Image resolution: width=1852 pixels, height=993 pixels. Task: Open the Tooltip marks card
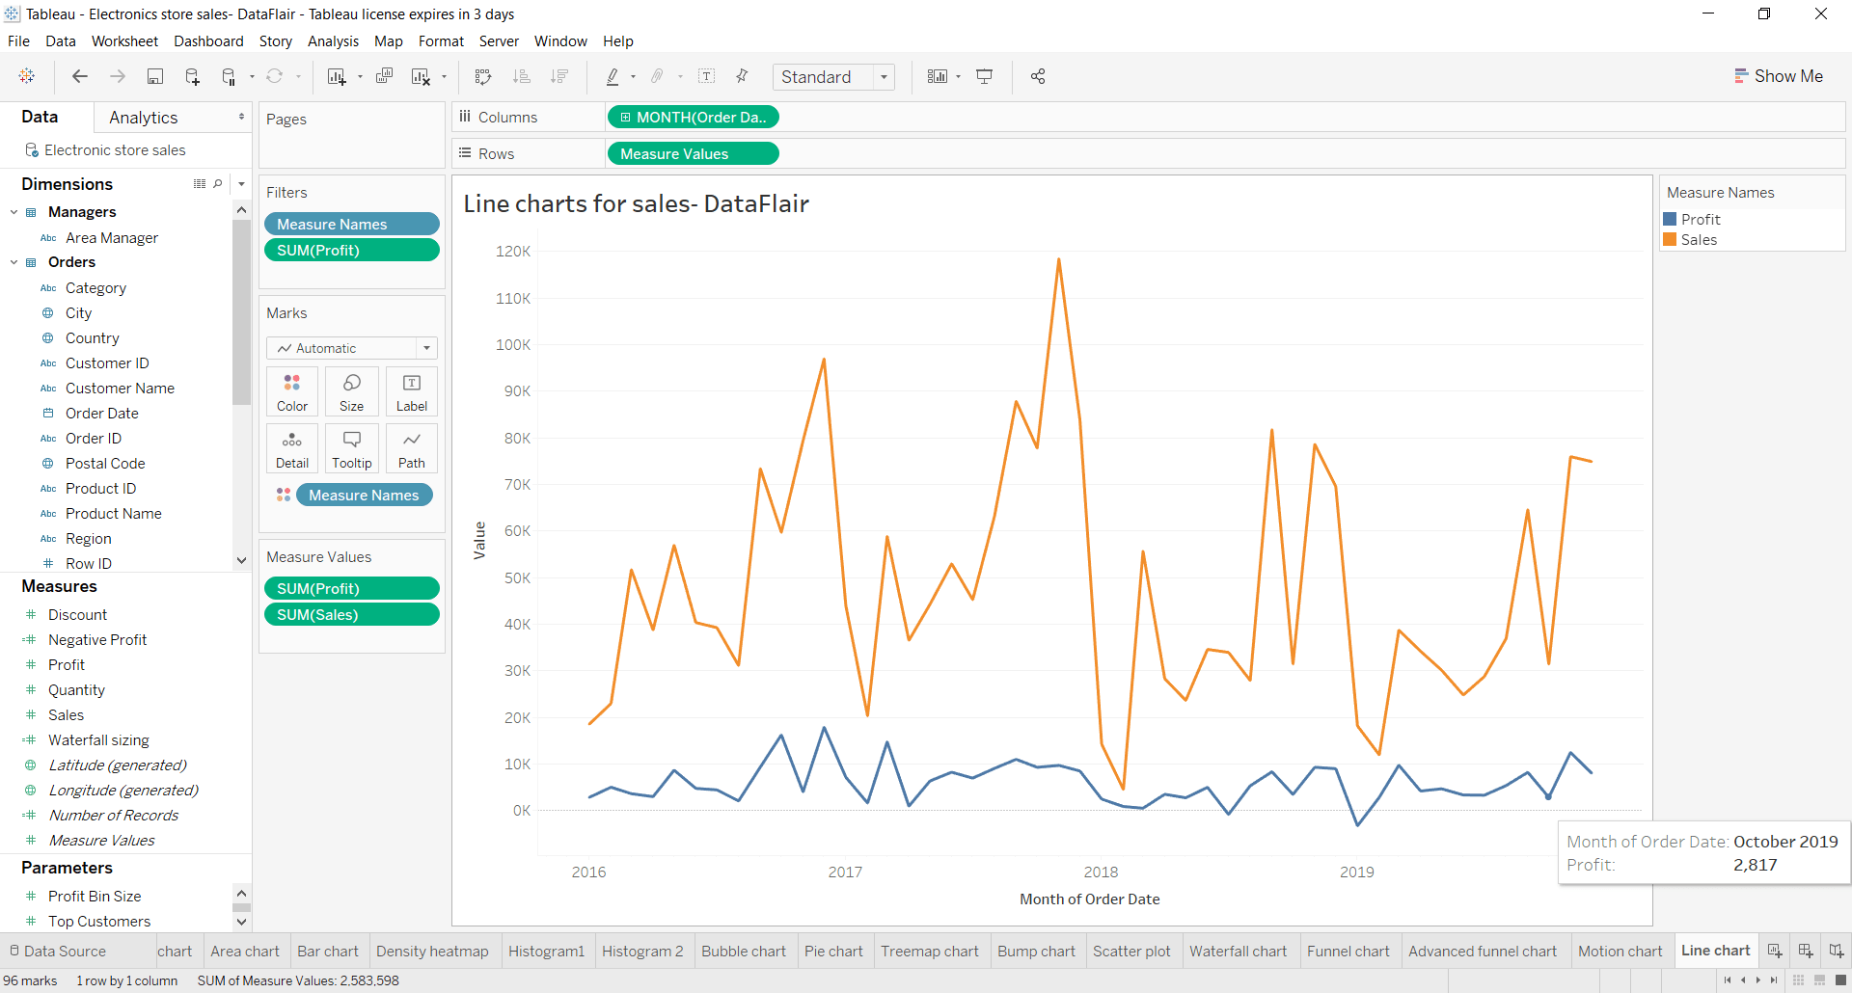pyautogui.click(x=352, y=449)
